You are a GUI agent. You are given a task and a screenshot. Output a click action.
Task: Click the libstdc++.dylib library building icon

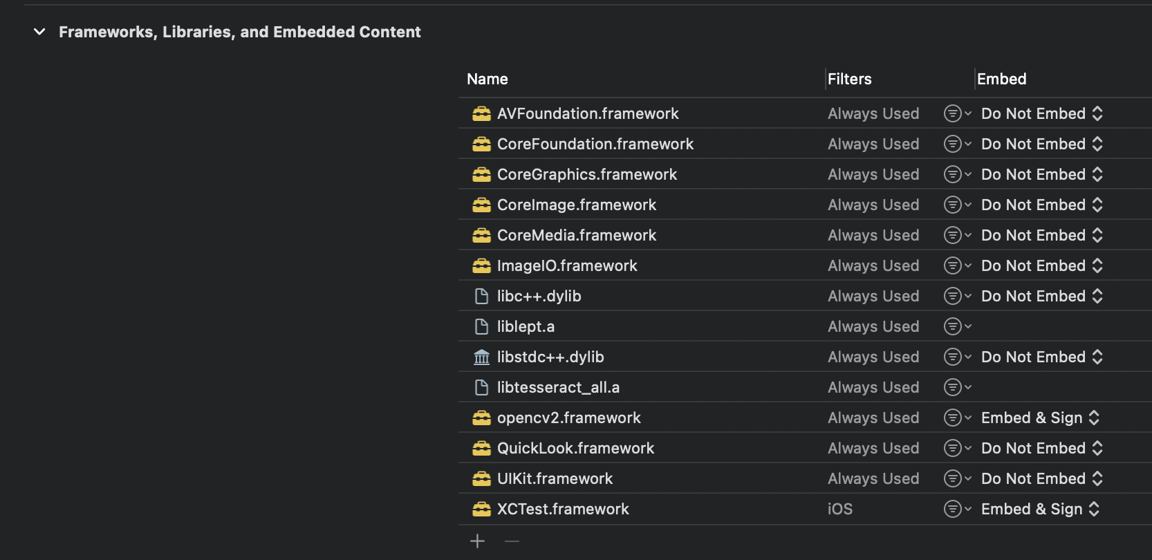point(482,357)
